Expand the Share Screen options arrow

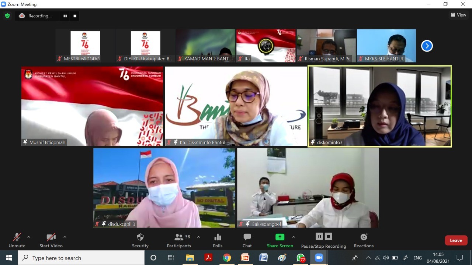tap(294, 237)
